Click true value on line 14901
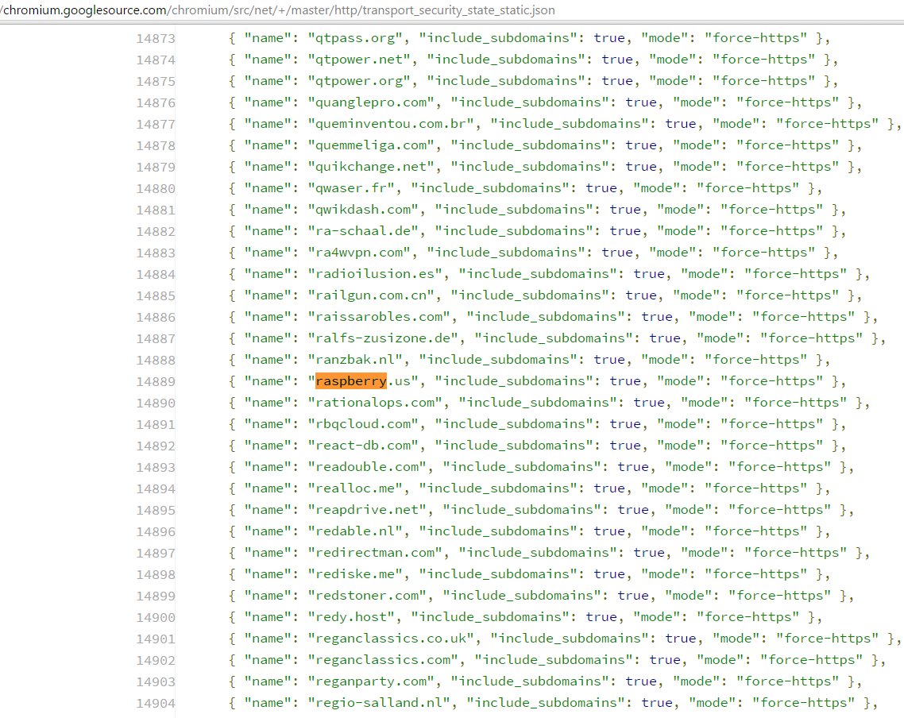The width and height of the screenshot is (904, 718). tap(681, 638)
